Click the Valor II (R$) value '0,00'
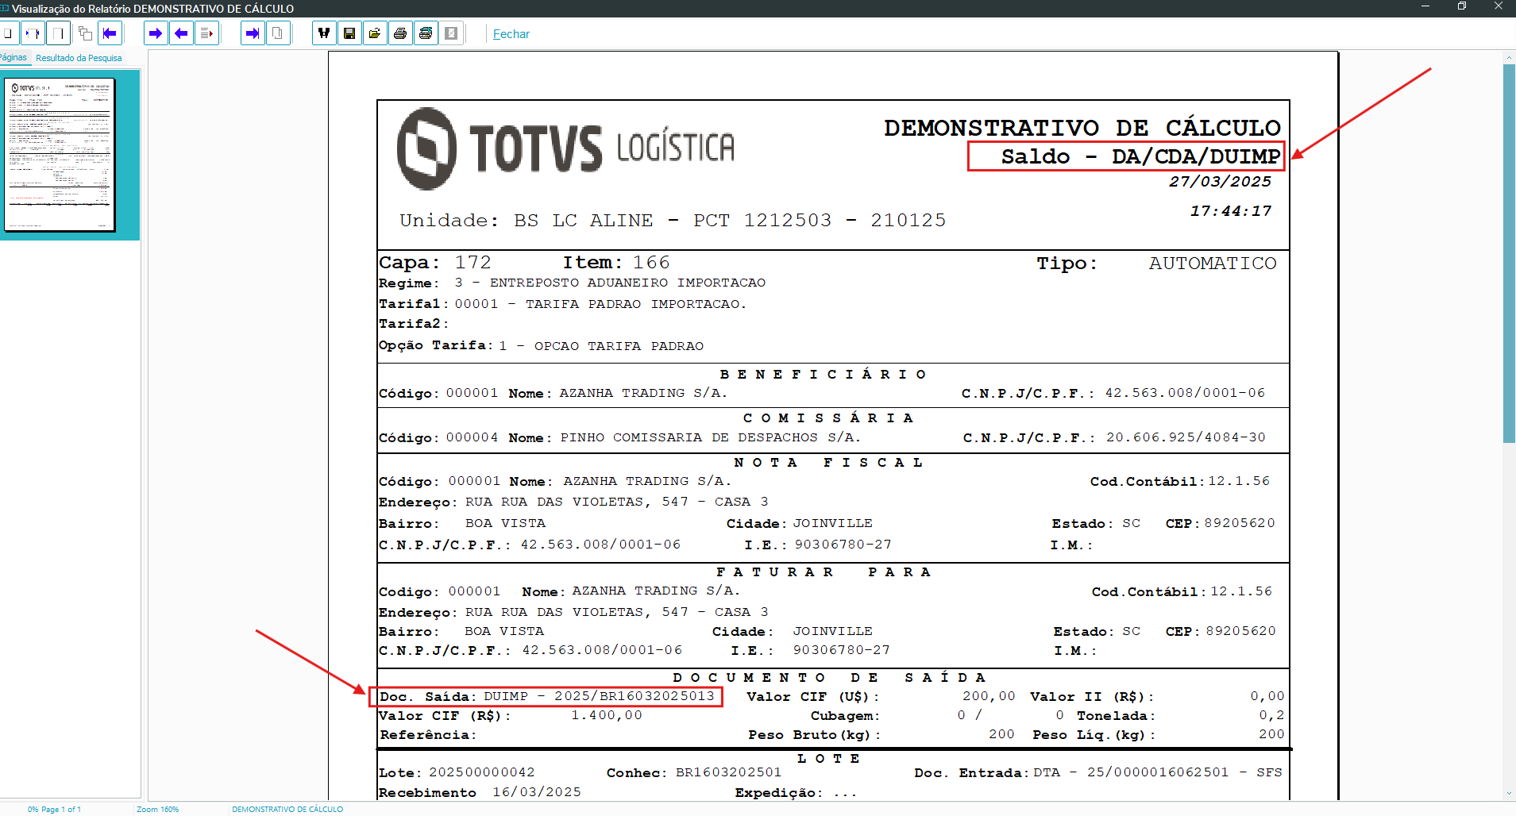This screenshot has height=816, width=1516. [1267, 696]
